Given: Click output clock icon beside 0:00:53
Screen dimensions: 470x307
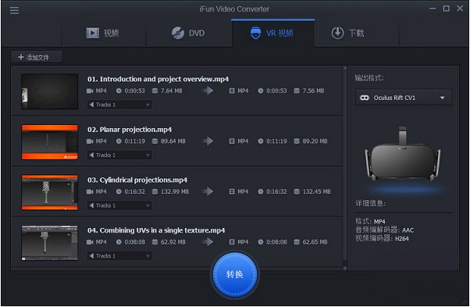Looking at the screenshot, I should pyautogui.click(x=261, y=91).
